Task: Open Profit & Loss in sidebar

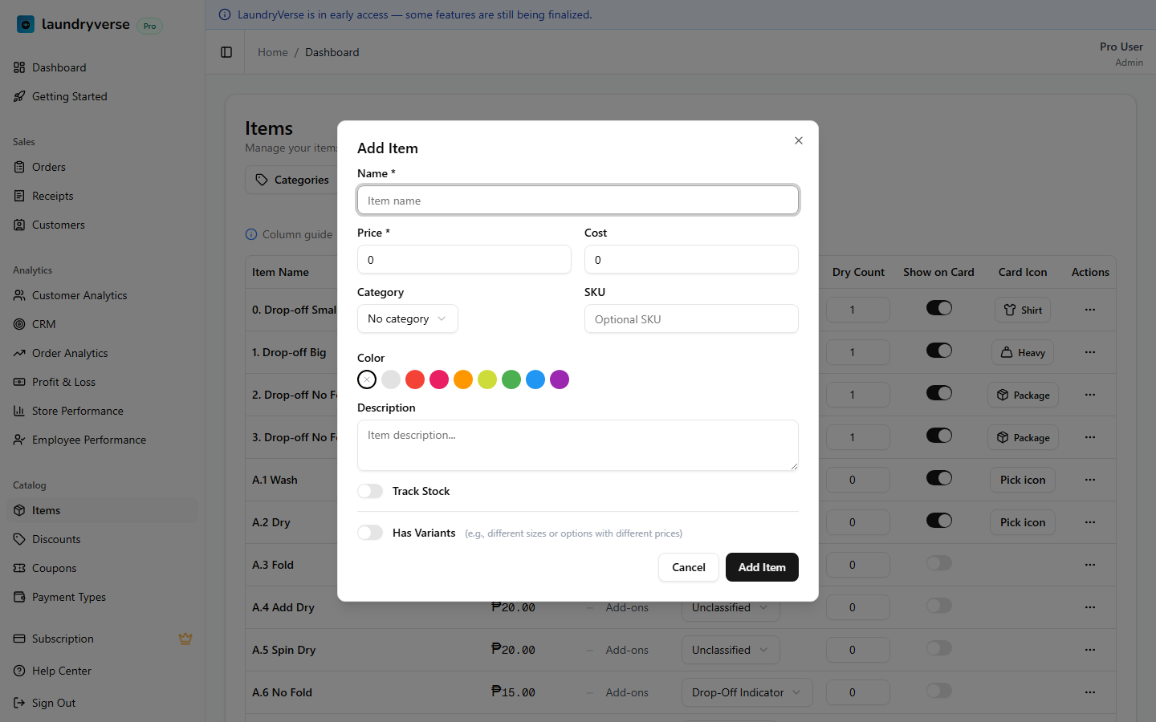Action: pyautogui.click(x=63, y=382)
